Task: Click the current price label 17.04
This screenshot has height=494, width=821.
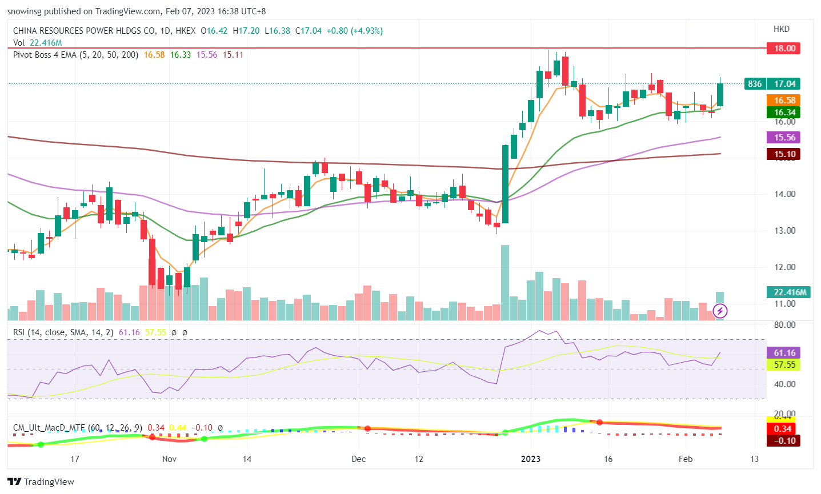Action: (784, 84)
